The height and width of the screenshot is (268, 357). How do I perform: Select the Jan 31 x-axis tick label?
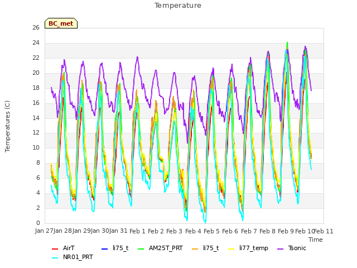(118, 231)
